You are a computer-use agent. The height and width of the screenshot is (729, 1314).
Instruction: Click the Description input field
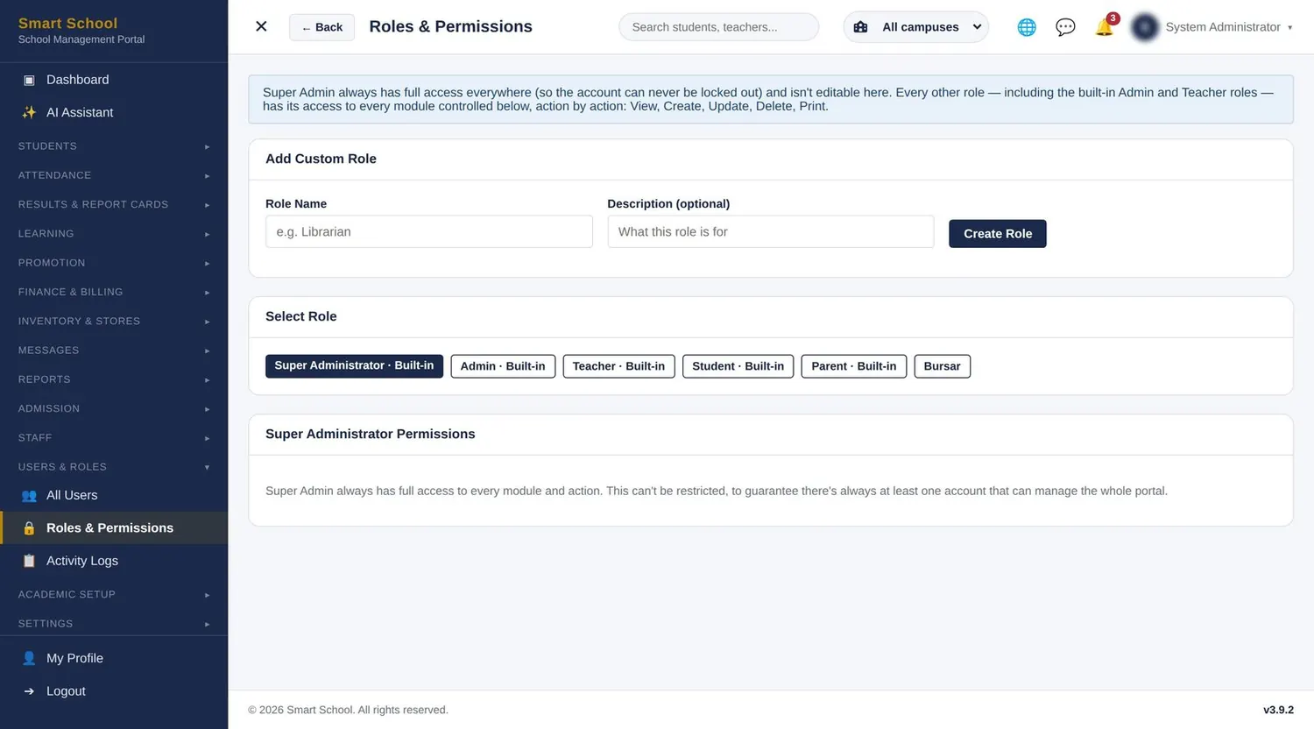771,231
